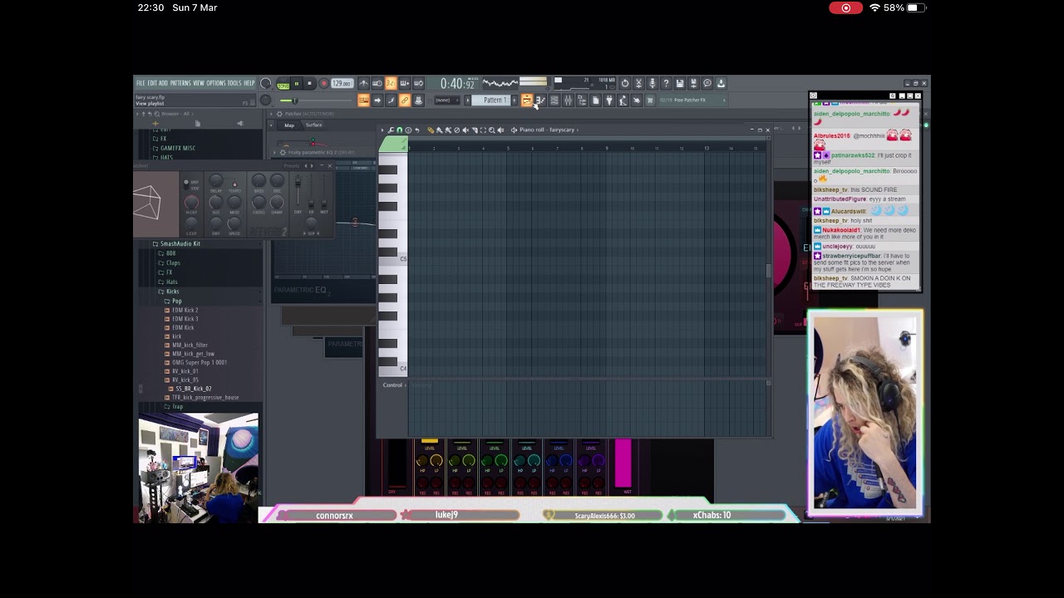Open the playlist view icon
Screen dimensions: 1064x598
tap(527, 100)
